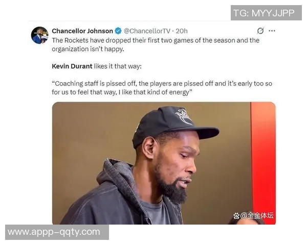
Task: Click the "organization isn't happy" line
Action: pos(88,49)
